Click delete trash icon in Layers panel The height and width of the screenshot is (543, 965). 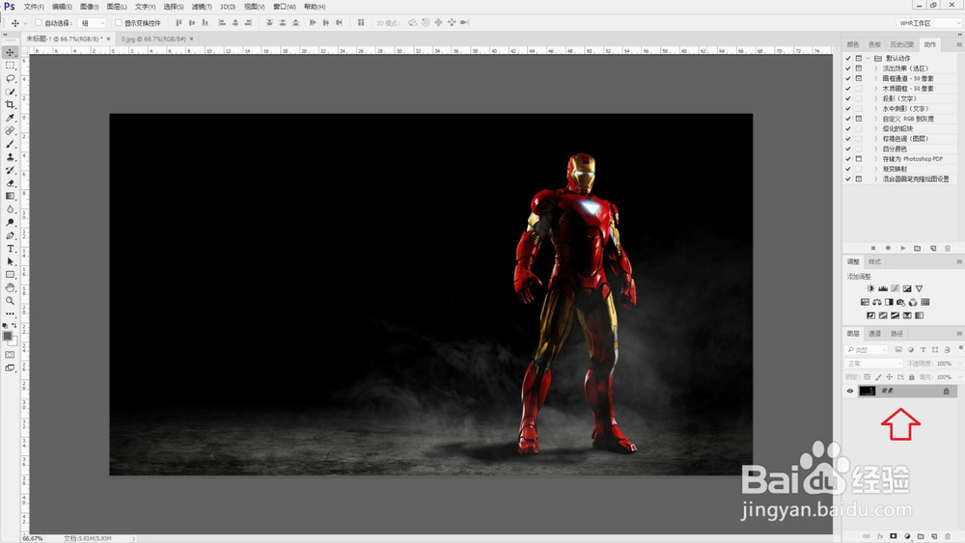(x=948, y=536)
